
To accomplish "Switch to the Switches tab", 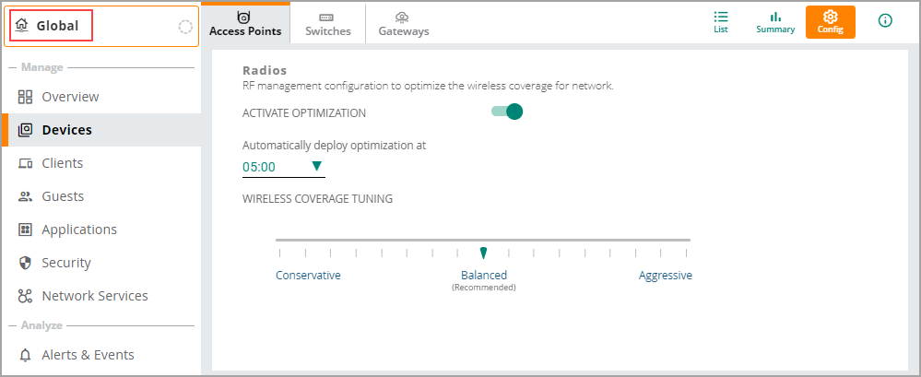I will 328,23.
